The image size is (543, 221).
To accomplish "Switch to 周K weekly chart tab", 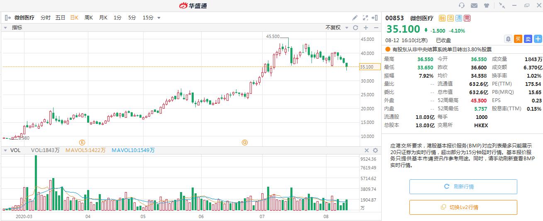I will (x=88, y=18).
